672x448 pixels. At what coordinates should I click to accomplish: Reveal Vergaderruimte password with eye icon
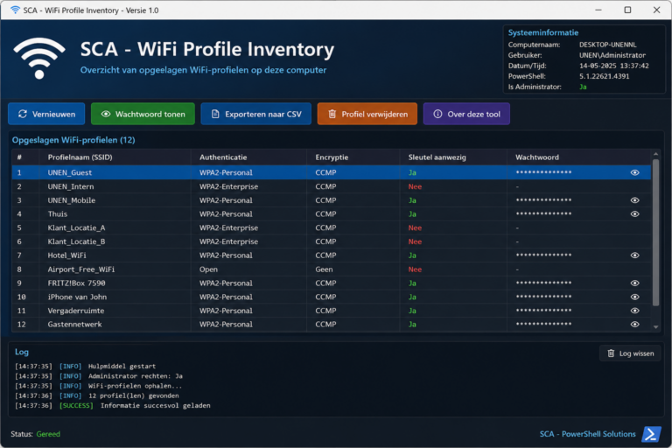pyautogui.click(x=634, y=311)
